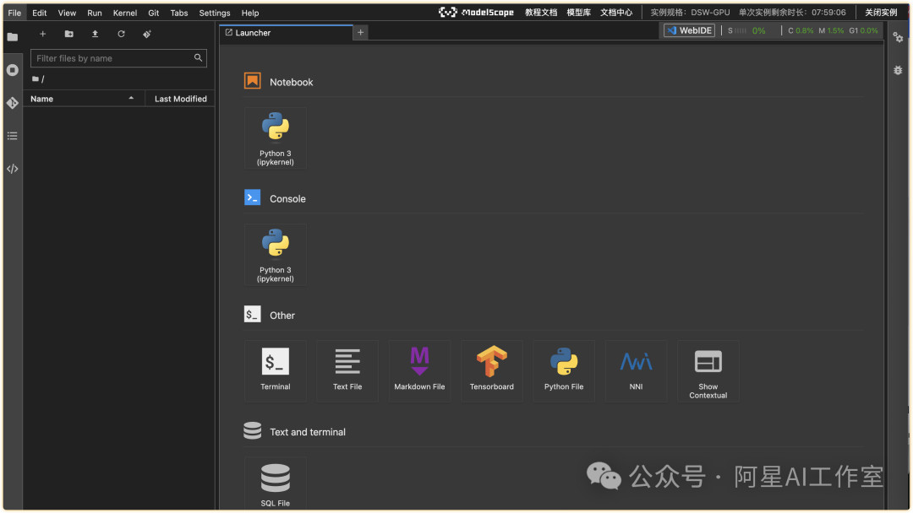This screenshot has width=913, height=513.
Task: Launch Python 3 (ipykernel) Console
Action: [x=276, y=255]
